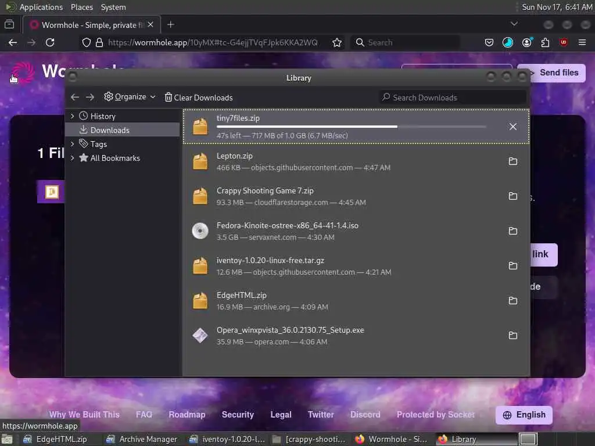Click Clear Downloads button
This screenshot has height=446, width=595.
[x=199, y=98]
